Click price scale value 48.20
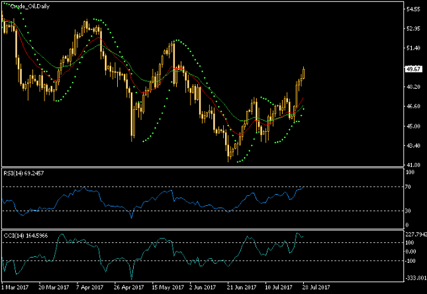 [x=413, y=87]
